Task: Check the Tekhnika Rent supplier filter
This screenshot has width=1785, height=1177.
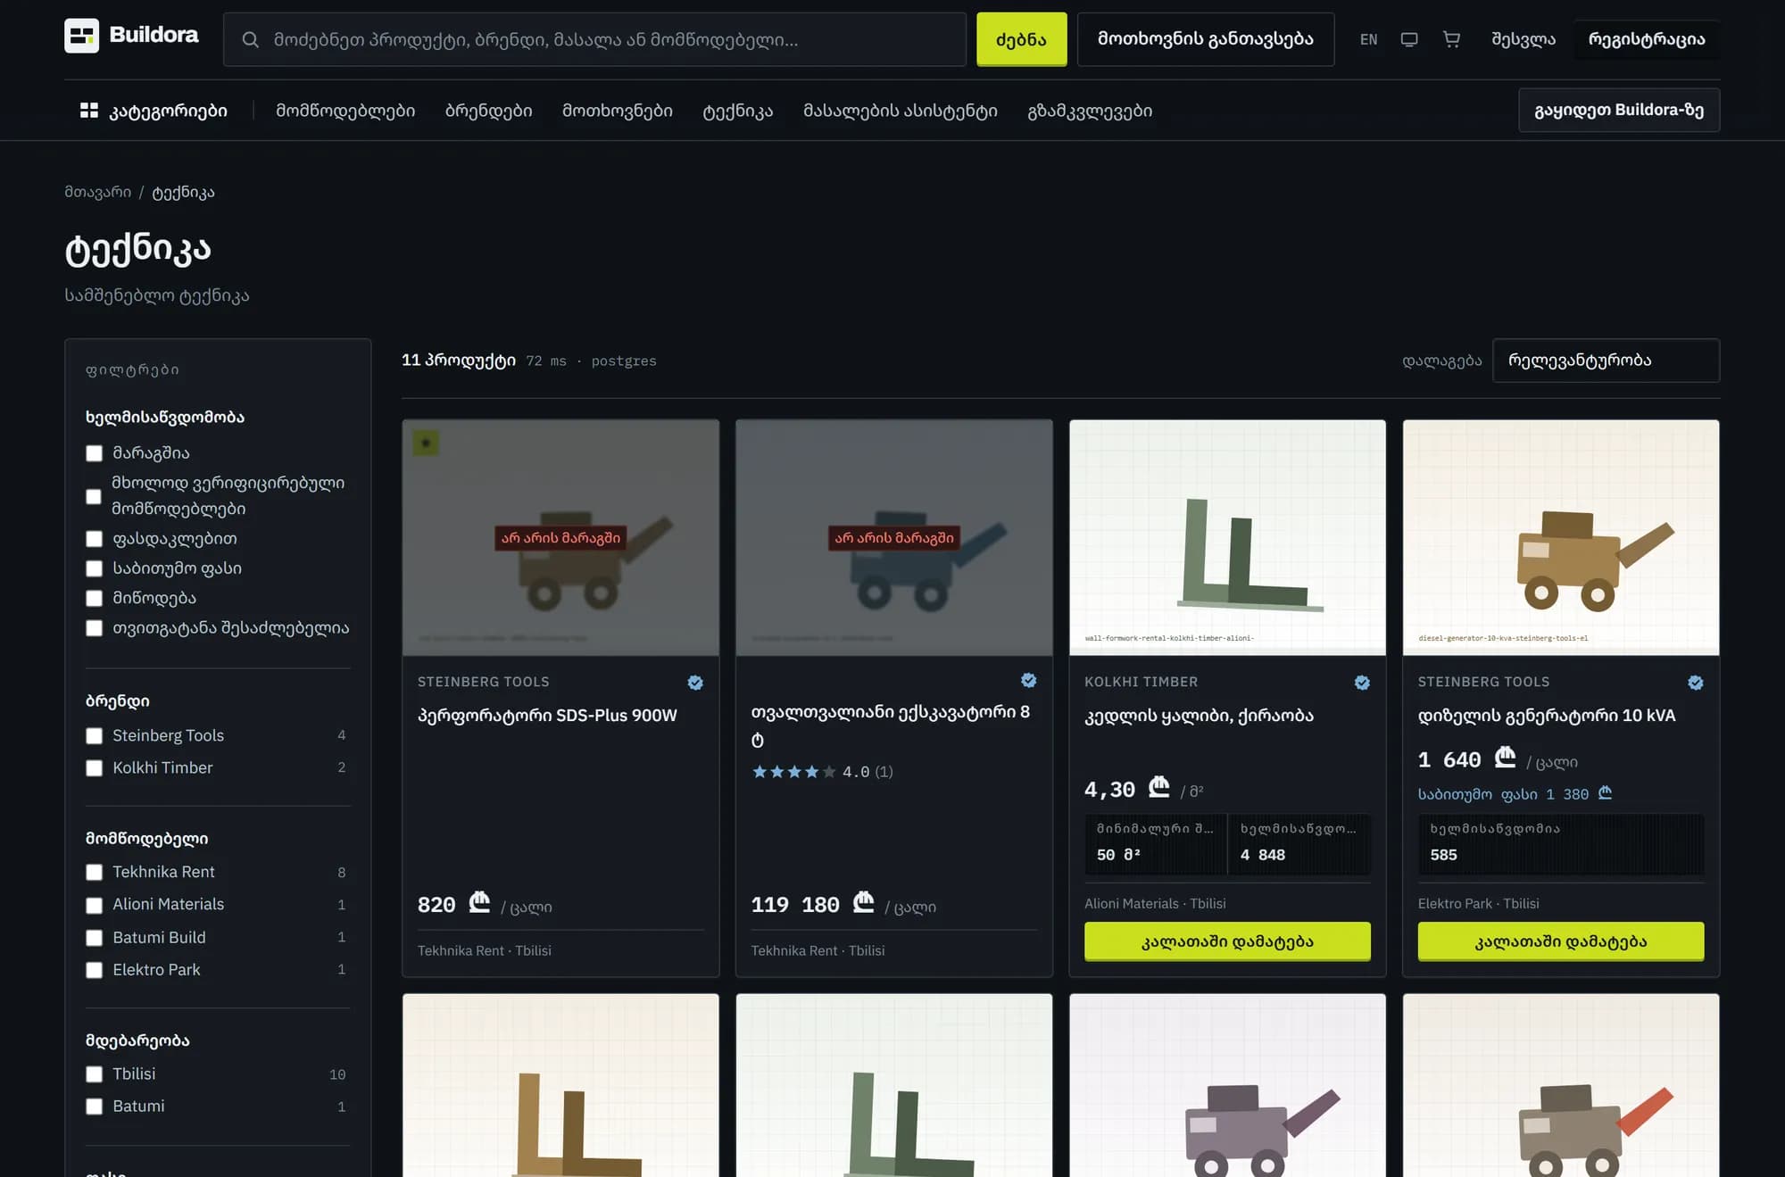Action: [94, 872]
